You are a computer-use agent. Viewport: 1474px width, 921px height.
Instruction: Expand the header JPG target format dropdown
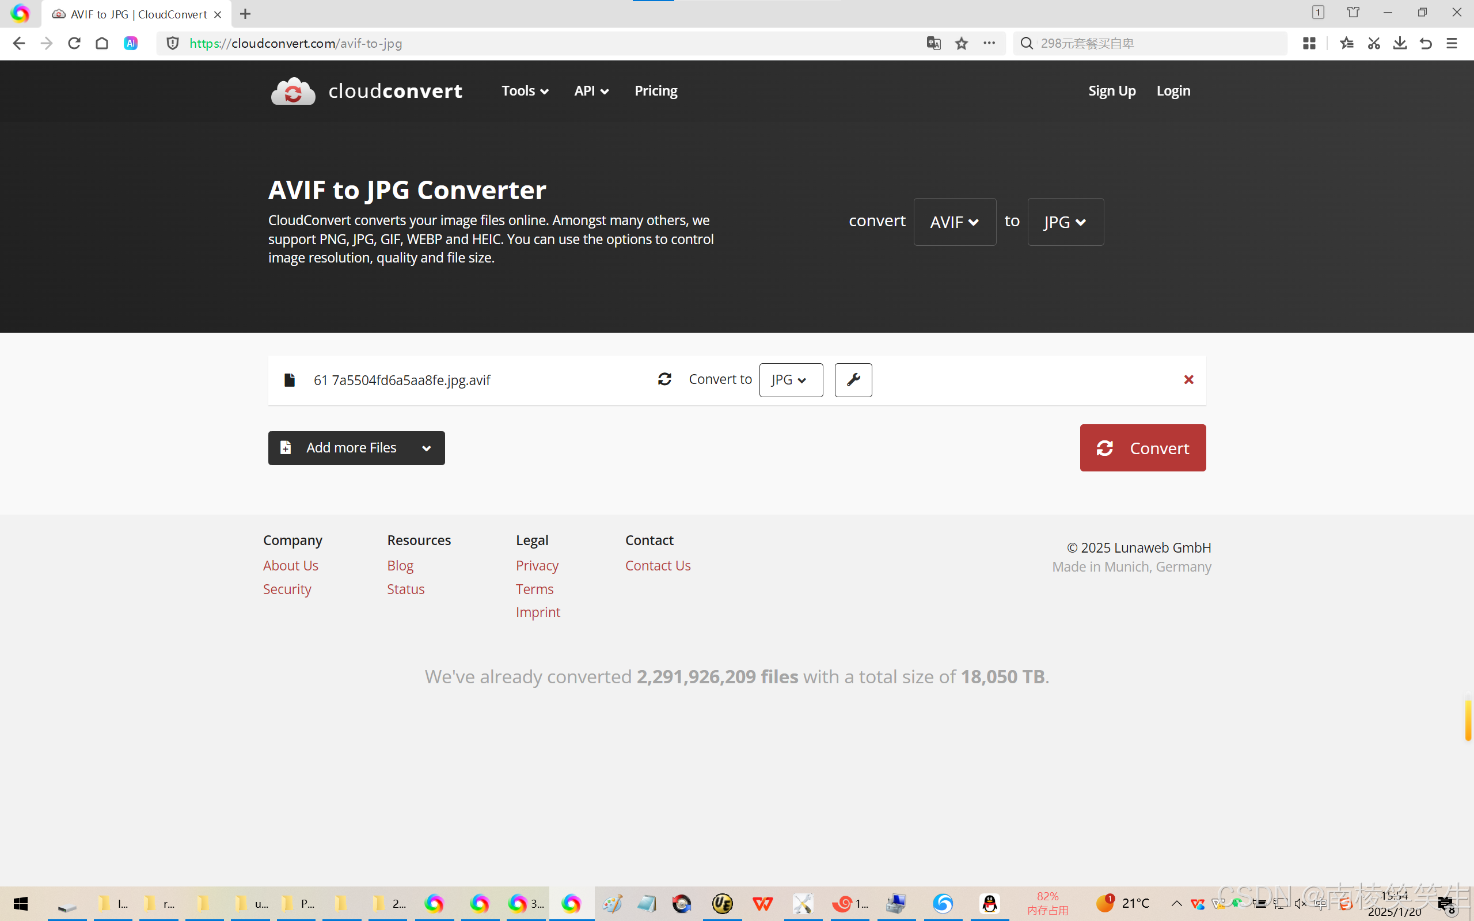(1065, 222)
